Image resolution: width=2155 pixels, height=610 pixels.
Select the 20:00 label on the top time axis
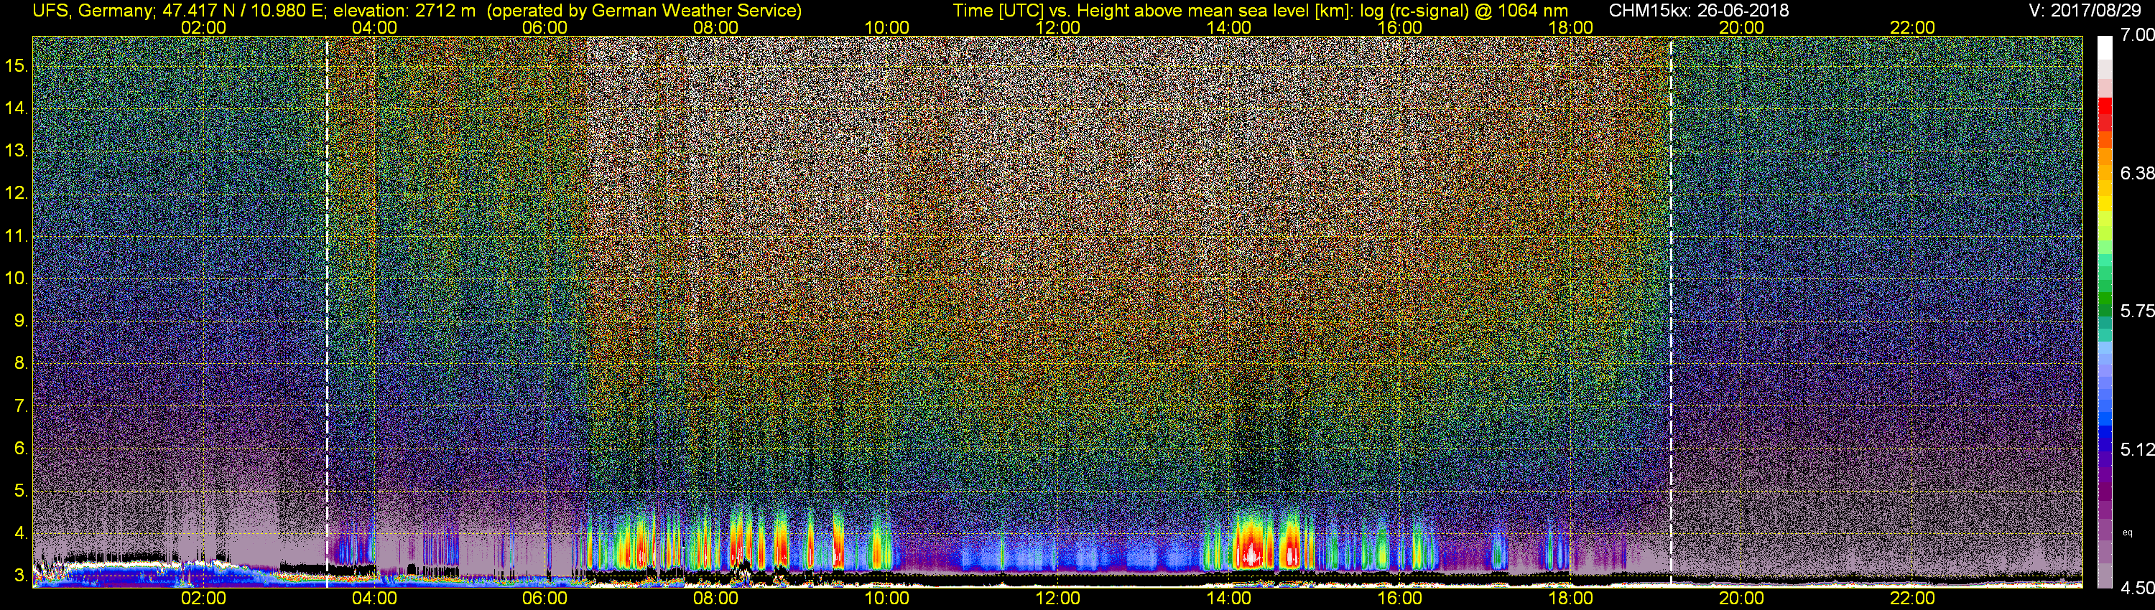pos(1742,27)
